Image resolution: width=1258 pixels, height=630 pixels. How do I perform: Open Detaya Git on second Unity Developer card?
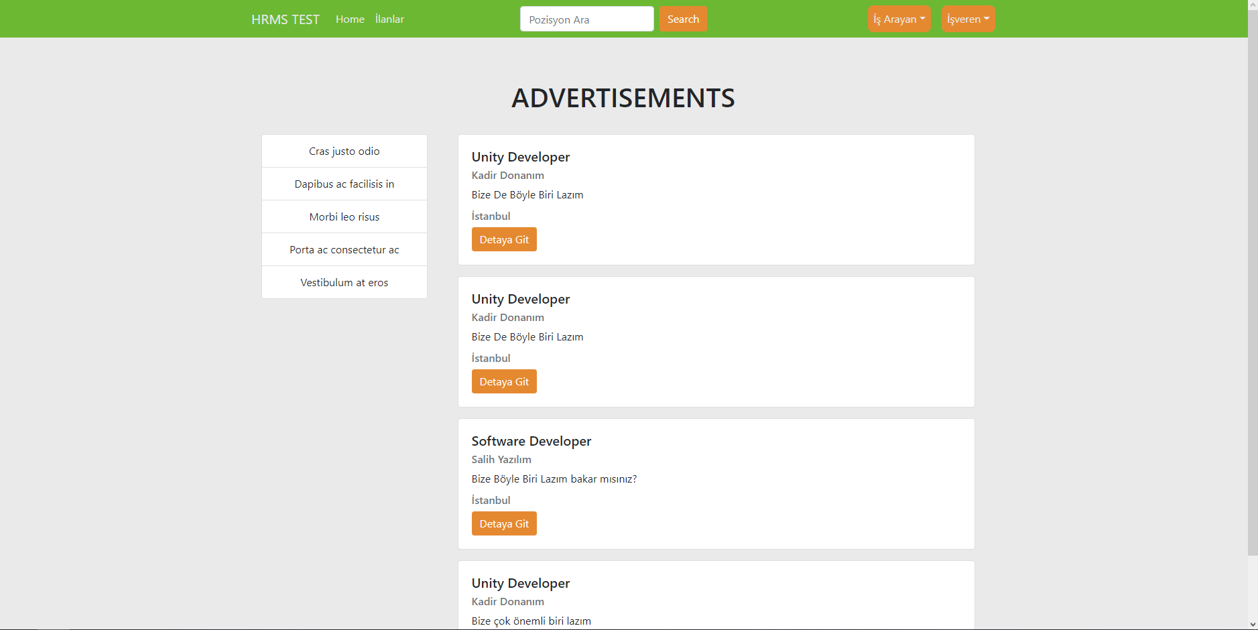pos(504,382)
